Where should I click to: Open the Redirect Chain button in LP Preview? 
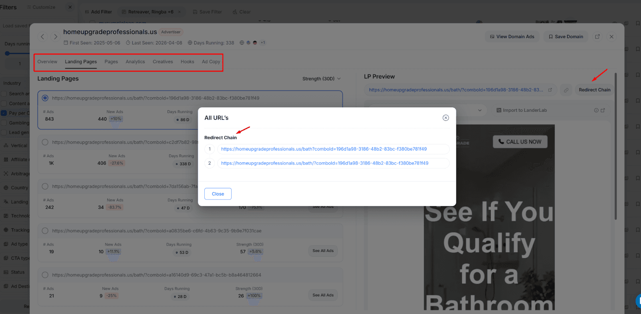coord(595,90)
